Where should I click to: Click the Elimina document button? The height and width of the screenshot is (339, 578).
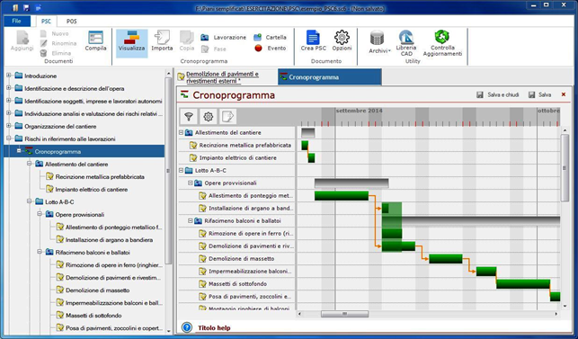[56, 53]
